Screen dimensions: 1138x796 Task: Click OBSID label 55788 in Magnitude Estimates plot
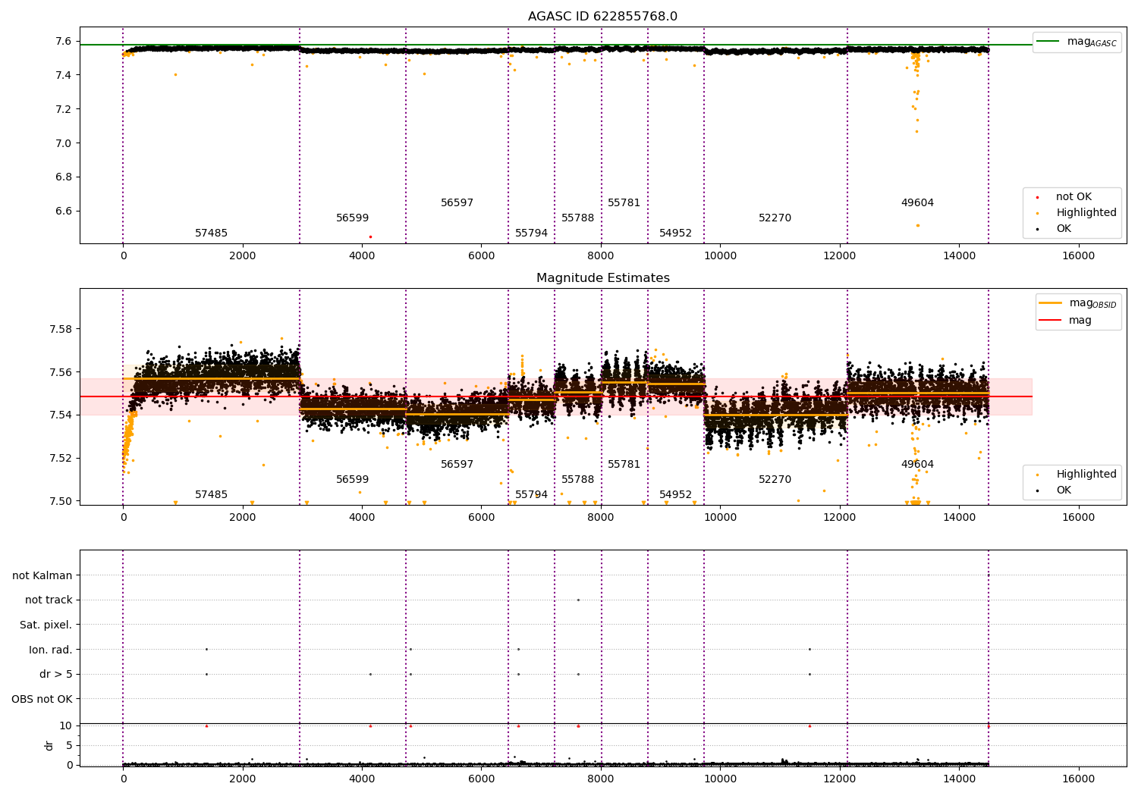[x=577, y=480]
